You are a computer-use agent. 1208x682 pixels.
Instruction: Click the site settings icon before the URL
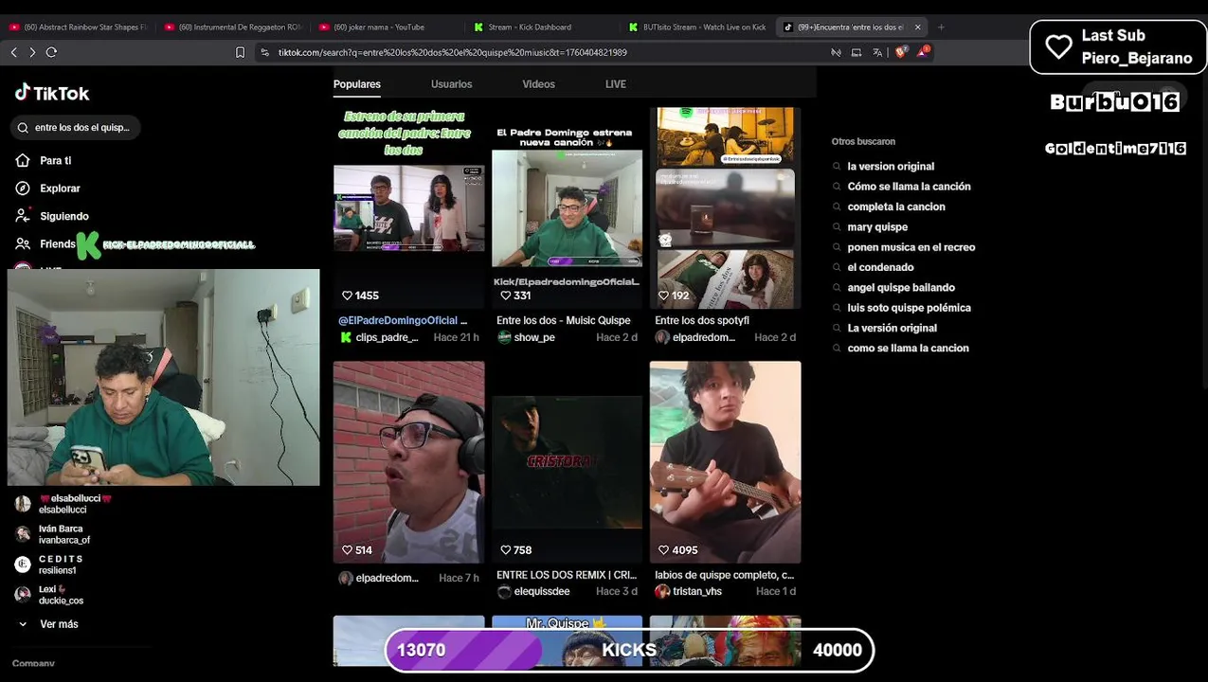[265, 53]
